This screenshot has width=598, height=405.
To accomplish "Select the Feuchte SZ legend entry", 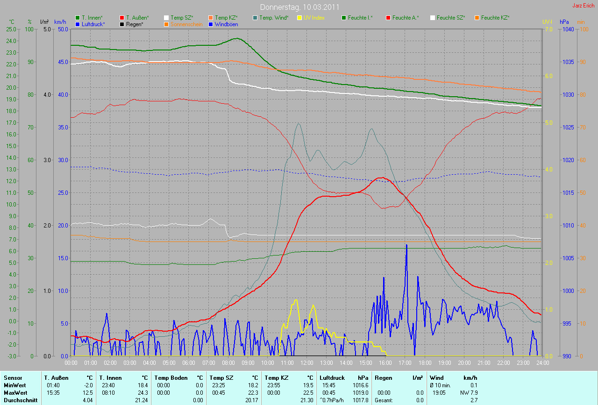I will pyautogui.click(x=451, y=18).
